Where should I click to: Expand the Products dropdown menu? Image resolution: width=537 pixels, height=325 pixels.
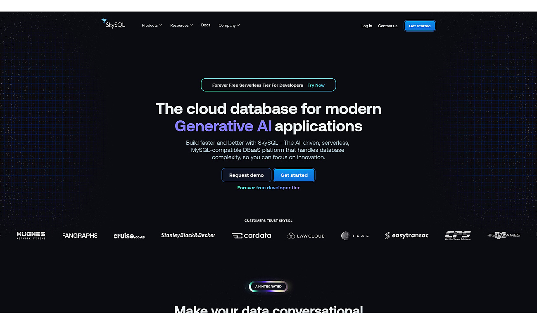tap(152, 26)
